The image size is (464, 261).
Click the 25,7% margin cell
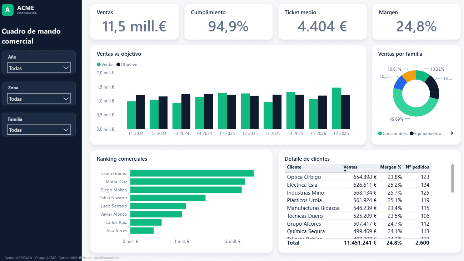[395, 192]
